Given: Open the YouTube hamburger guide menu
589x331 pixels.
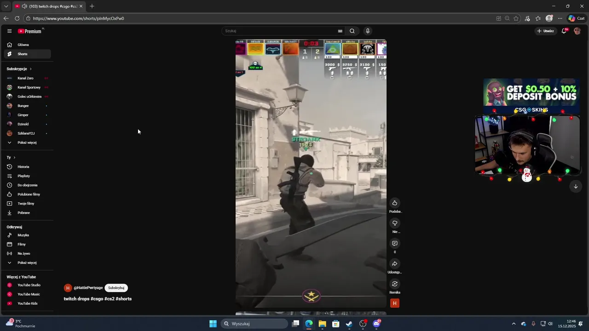Looking at the screenshot, I should [x=9, y=31].
